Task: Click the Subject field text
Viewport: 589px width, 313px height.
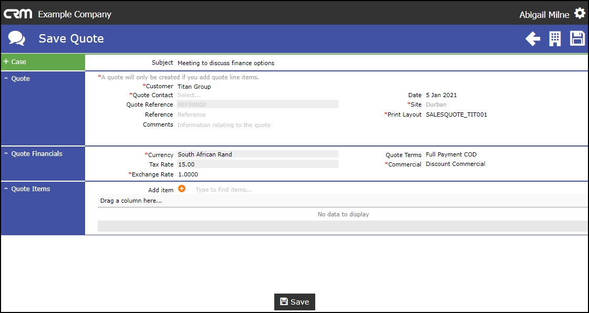Action: (226, 63)
